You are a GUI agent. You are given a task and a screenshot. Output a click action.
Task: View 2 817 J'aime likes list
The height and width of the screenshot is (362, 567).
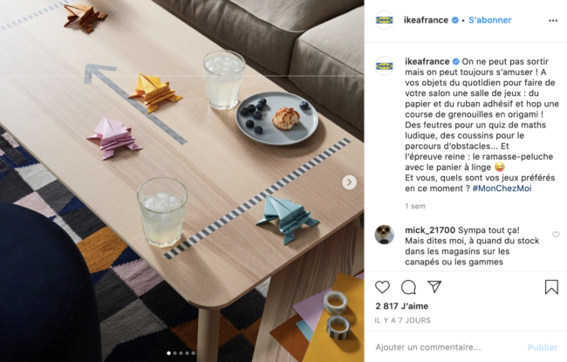[x=402, y=306]
